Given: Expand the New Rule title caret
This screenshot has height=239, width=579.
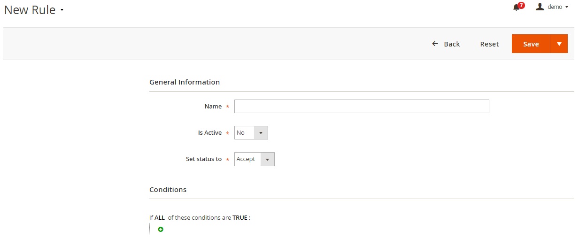Looking at the screenshot, I should (x=62, y=10).
